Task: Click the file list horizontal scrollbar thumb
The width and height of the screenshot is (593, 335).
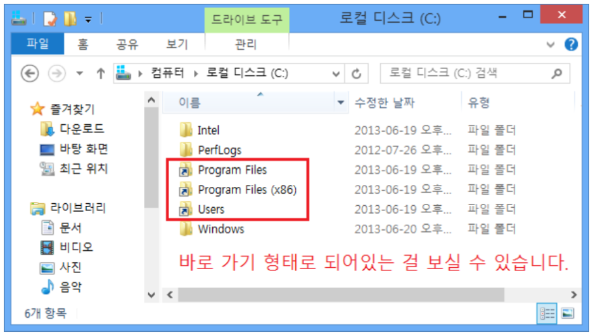Action: [x=341, y=295]
